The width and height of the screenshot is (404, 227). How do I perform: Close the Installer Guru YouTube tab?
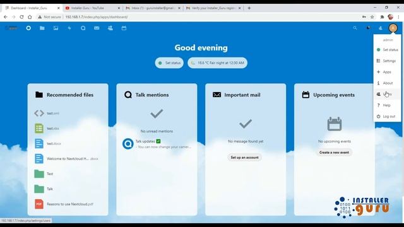(x=119, y=8)
